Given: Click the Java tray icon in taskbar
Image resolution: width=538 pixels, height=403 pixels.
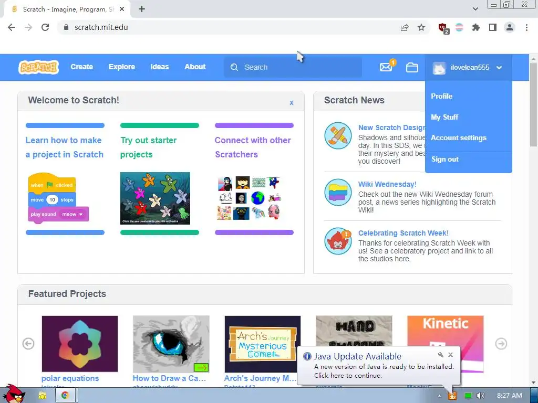Looking at the screenshot, I should [452, 396].
